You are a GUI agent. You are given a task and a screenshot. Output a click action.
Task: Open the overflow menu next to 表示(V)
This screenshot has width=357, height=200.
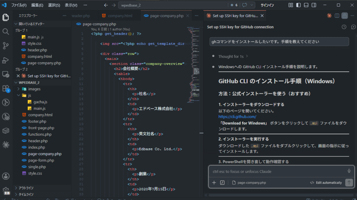[86, 5]
